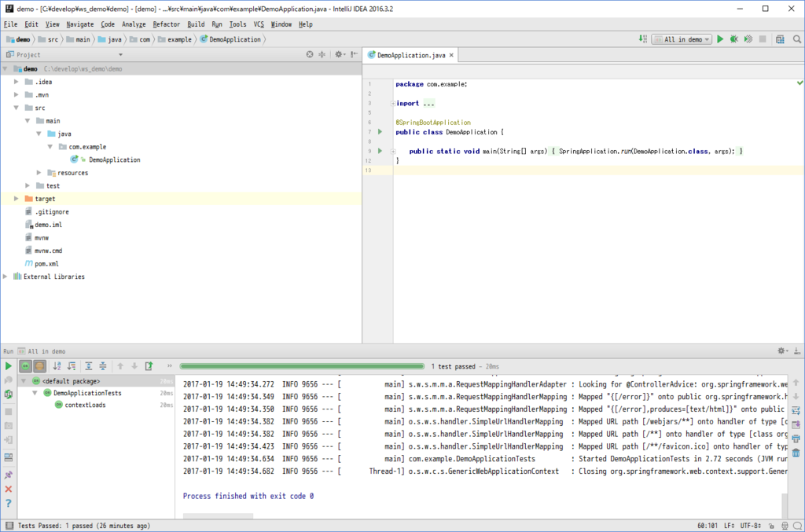Screen dimensions: 805x532
Task: Run 'All in demo' with coverage
Action: [748, 39]
